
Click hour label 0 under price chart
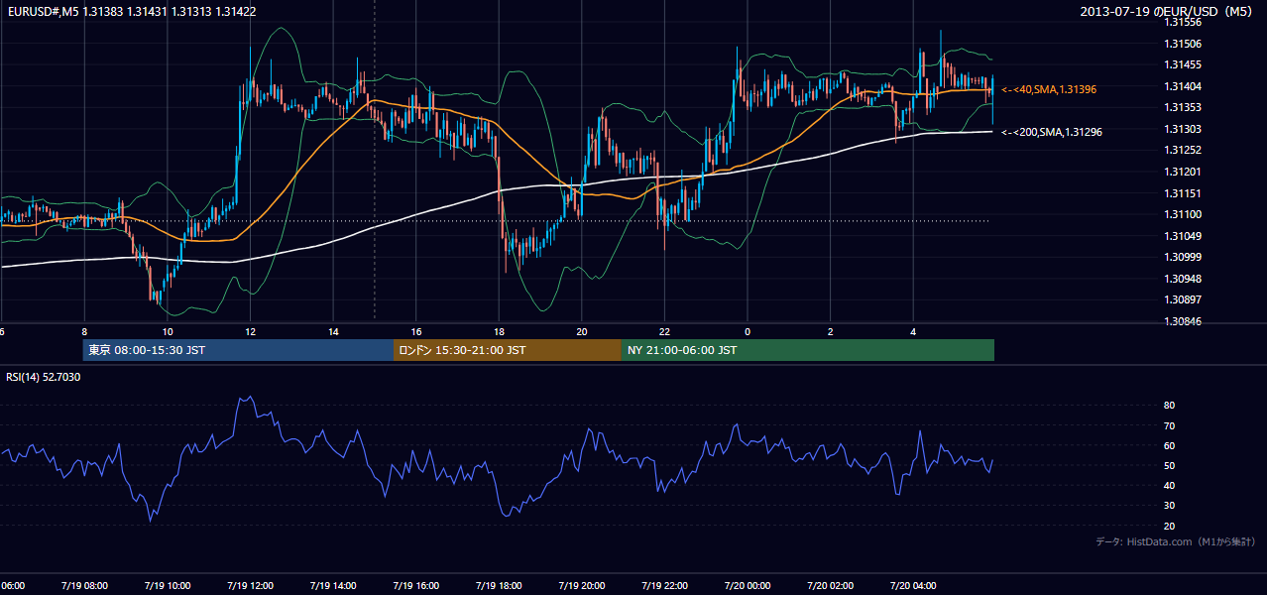pos(748,332)
